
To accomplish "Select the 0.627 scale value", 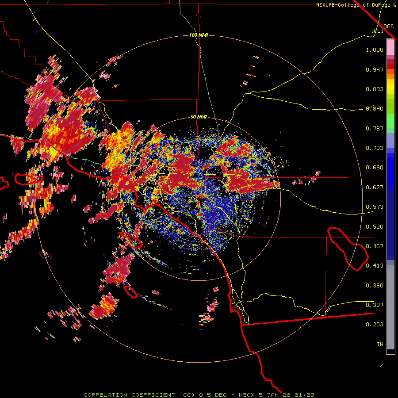I will tap(375, 188).
